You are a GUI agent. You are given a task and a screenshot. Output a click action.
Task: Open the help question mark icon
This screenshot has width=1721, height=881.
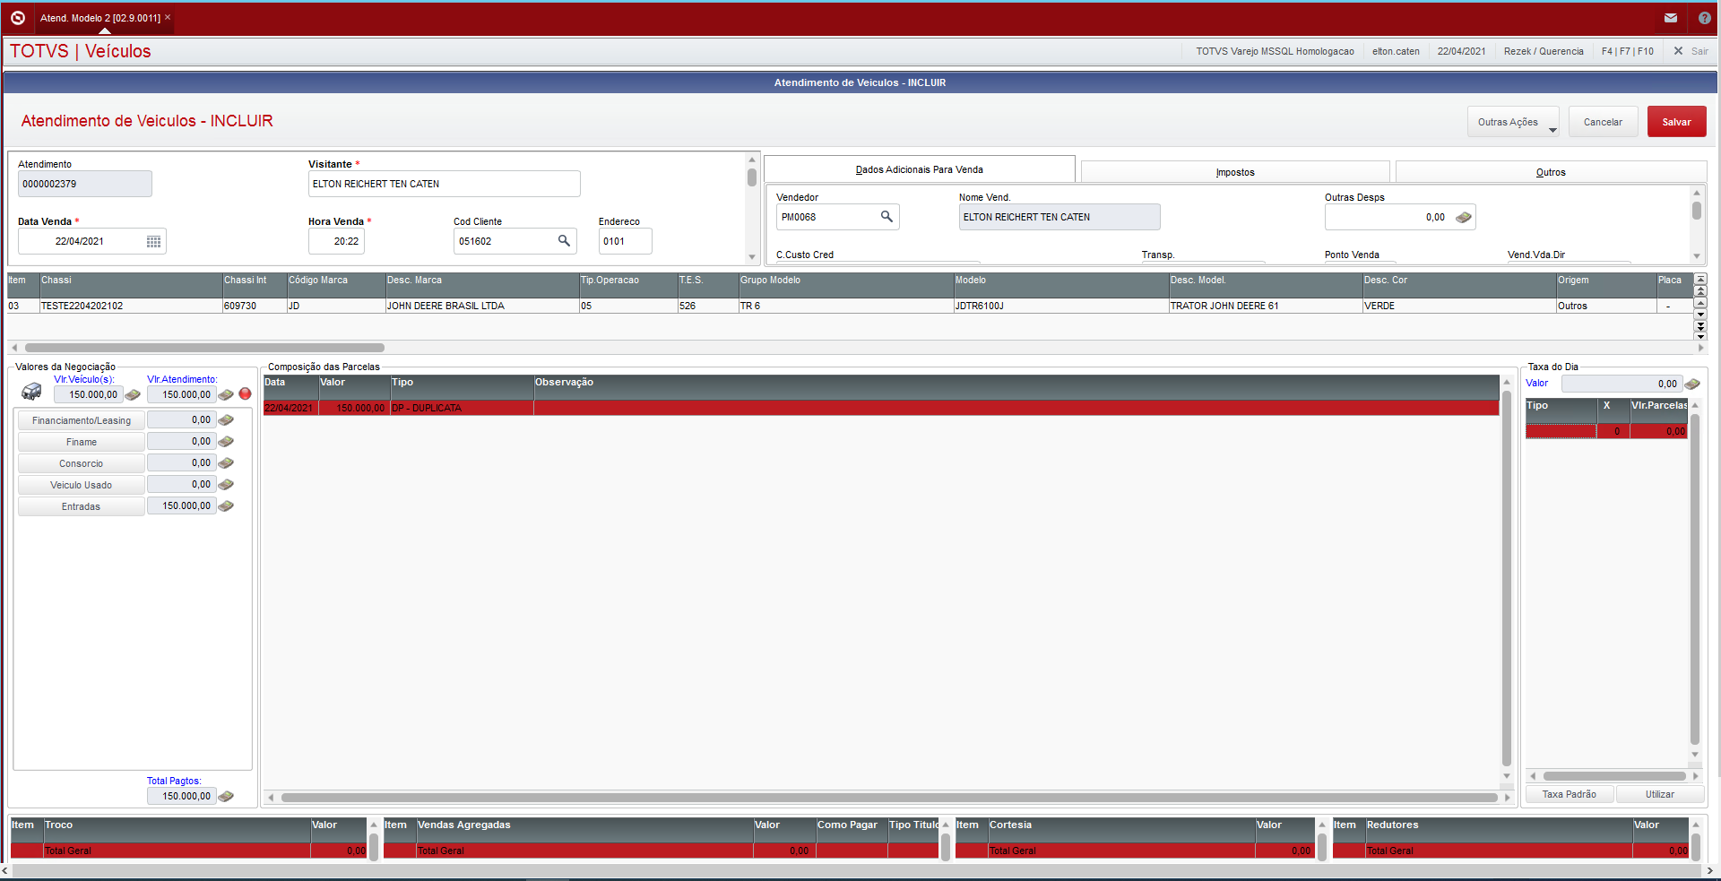pyautogui.click(x=1705, y=17)
